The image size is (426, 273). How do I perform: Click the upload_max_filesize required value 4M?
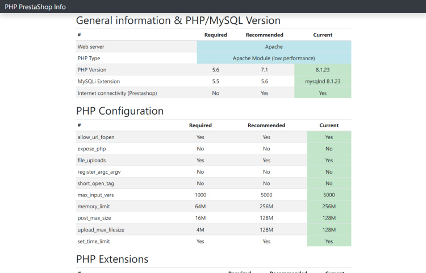[x=201, y=229]
